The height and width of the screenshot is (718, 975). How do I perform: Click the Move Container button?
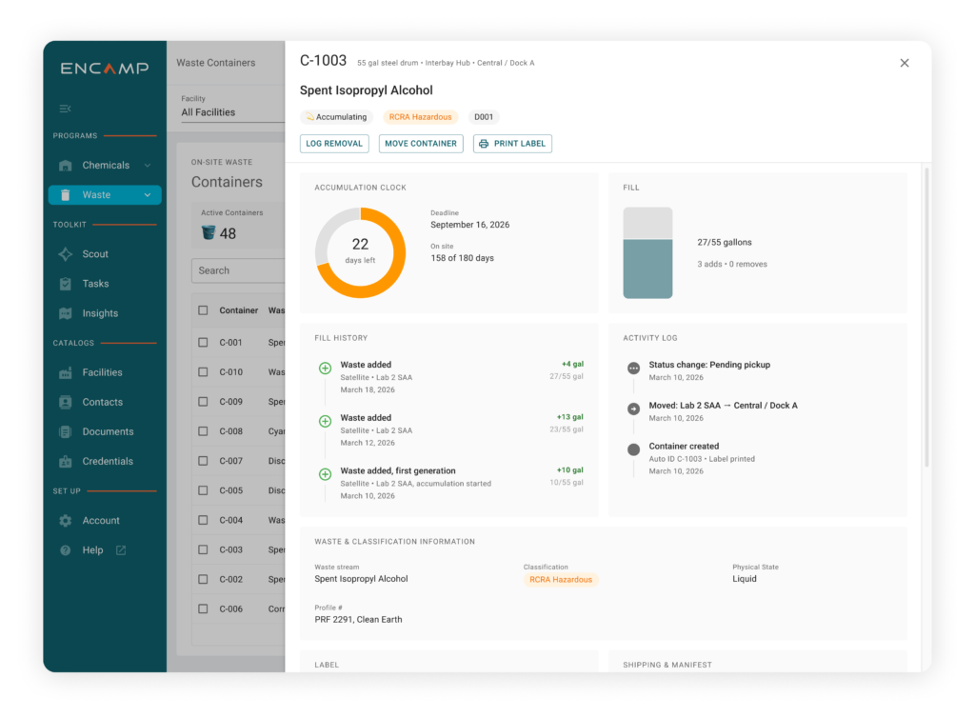point(420,144)
